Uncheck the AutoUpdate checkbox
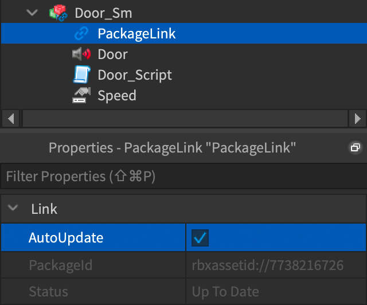 tap(200, 238)
